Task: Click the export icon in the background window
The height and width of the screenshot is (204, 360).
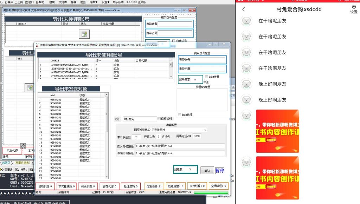Action: (84, 34)
